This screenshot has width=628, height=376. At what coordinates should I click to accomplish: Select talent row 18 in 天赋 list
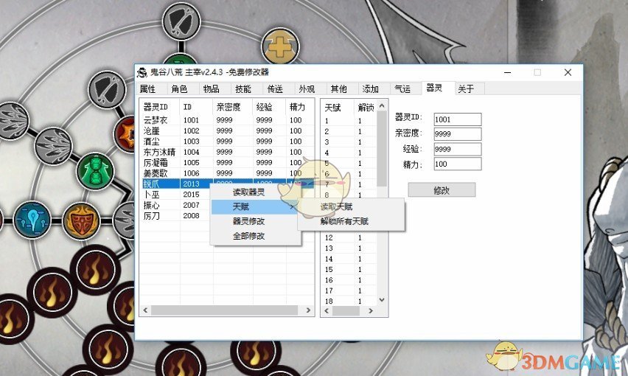click(349, 301)
